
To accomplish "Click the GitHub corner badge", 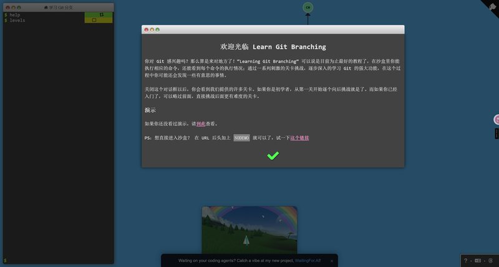I will coord(492,7).
